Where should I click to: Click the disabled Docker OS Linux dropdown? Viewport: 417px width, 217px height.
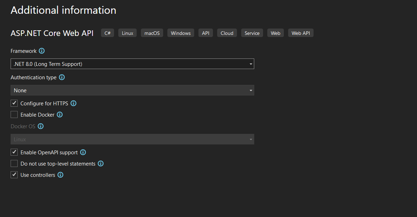[132, 139]
